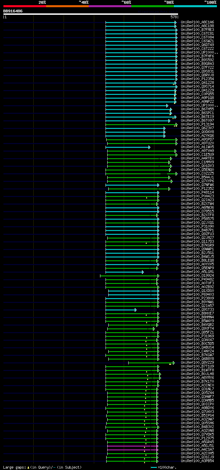The height and width of the screenshot is (470, 220).
Task: Select the label UniRef100_Q3AWF7
Action: click(197, 396)
